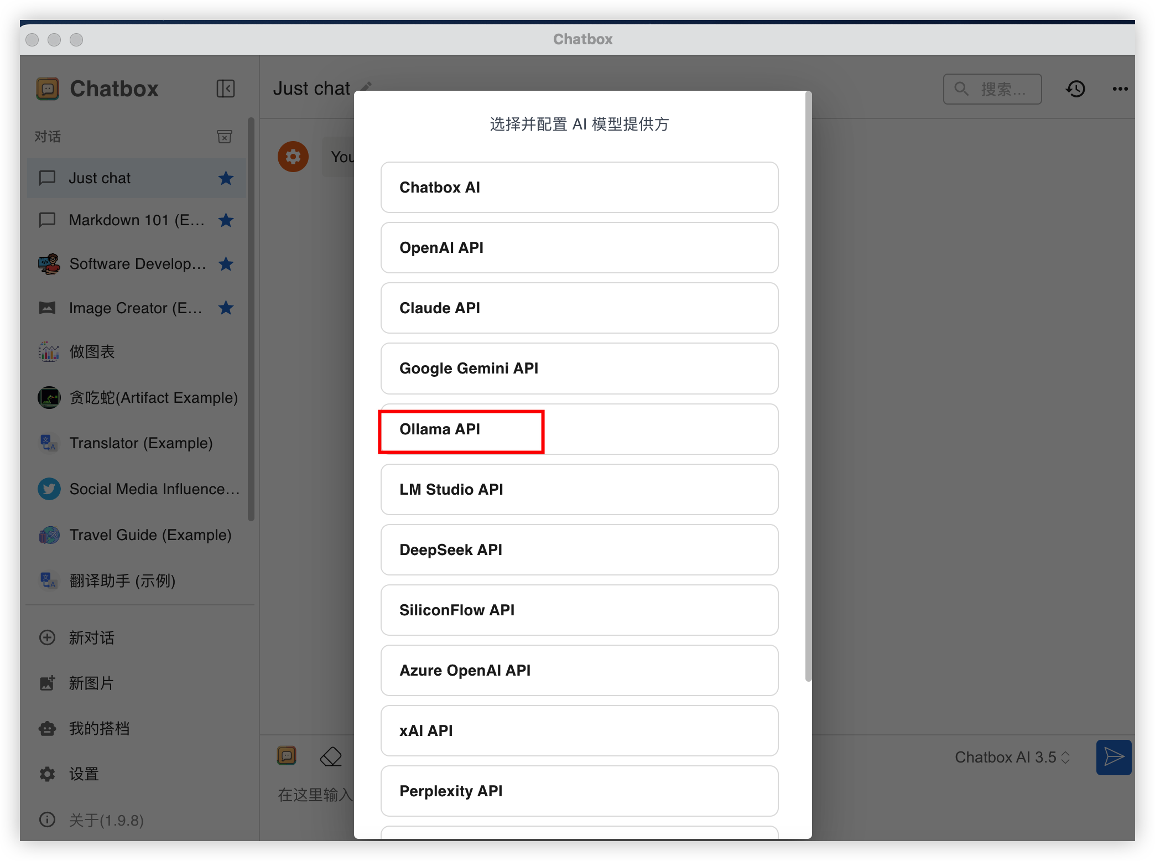Viewport: 1155px width, 861px height.
Task: Open the three-dots more options menu
Action: click(1120, 89)
